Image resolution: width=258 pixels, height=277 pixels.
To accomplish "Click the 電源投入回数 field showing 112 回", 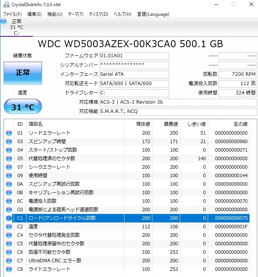I will pyautogui.click(x=237, y=84).
